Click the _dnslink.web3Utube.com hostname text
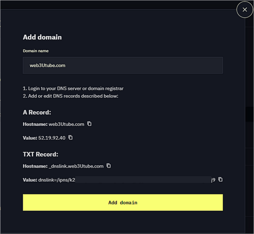 (76, 166)
